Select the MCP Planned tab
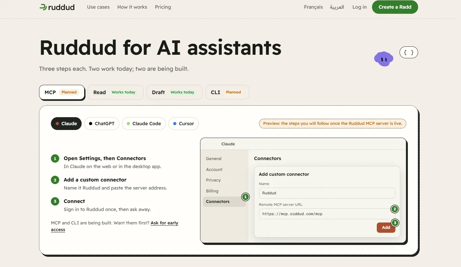Viewport: 461px width, 267px height. [x=62, y=92]
